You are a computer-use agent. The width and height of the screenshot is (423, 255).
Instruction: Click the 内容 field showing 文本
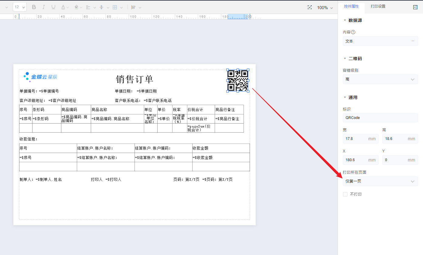[380, 41]
